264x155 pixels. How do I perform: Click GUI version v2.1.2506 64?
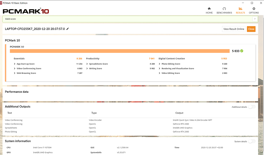coord(122,148)
